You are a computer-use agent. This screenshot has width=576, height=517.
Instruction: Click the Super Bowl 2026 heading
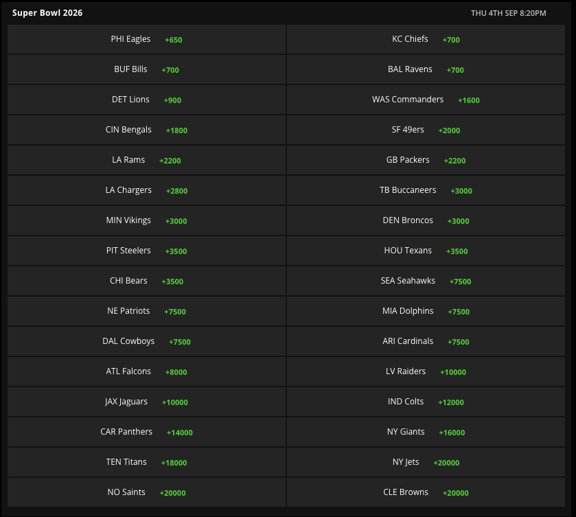click(x=47, y=13)
